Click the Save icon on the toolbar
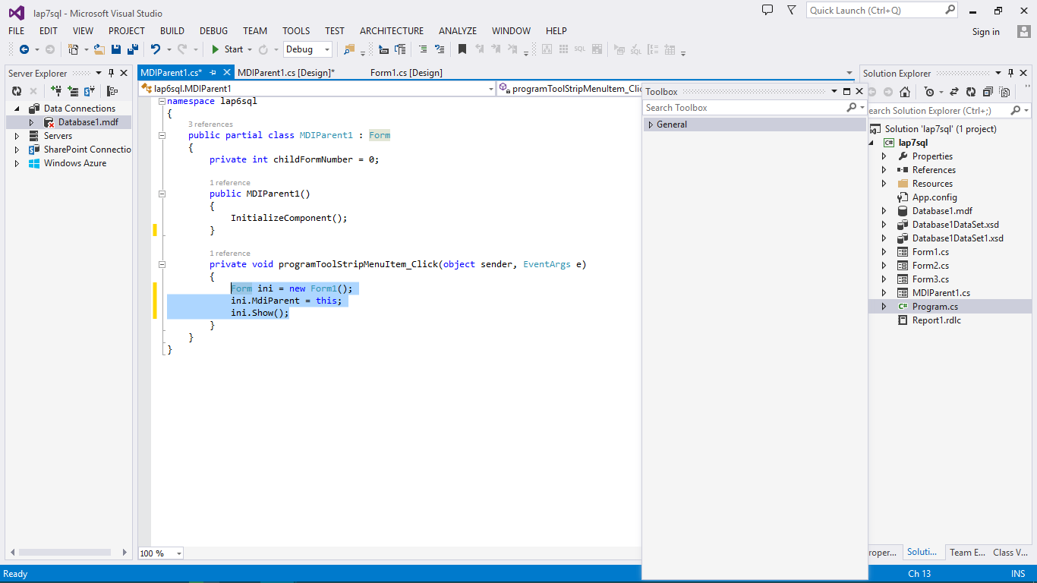 click(115, 49)
